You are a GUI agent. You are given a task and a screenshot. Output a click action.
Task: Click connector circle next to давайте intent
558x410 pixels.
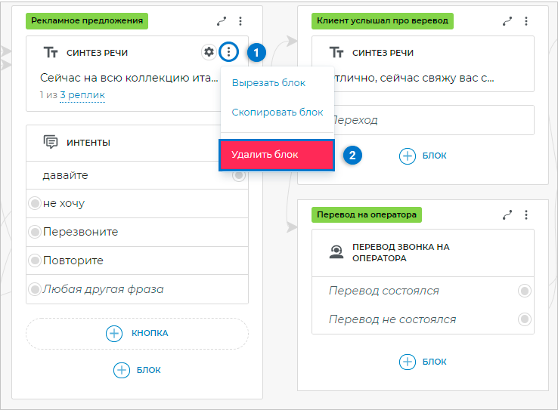click(239, 175)
